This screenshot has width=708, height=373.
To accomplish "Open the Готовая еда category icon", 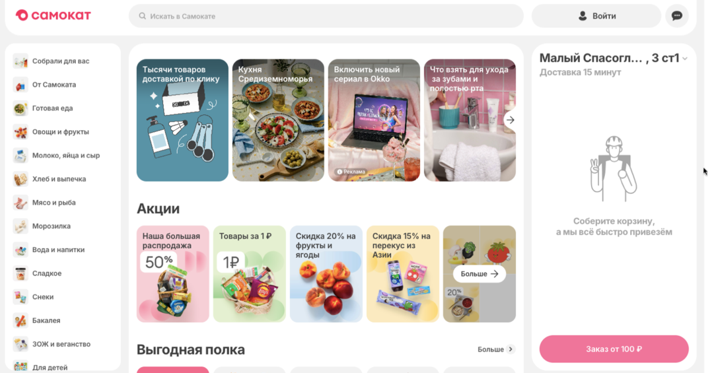I will pos(20,108).
